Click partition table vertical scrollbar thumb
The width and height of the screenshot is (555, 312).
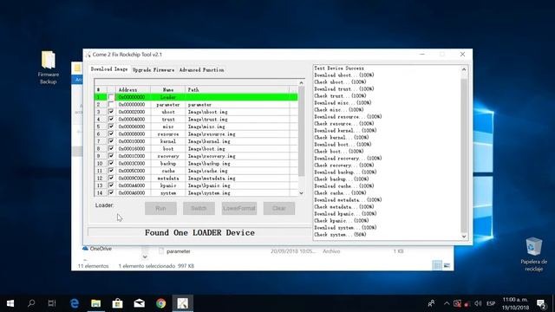click(301, 131)
